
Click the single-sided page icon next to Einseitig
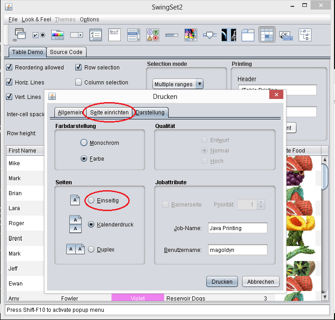point(75,200)
